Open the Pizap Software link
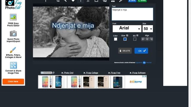Image resolution: width=191 pixels, height=107 pixels. pyautogui.click(x=138, y=73)
